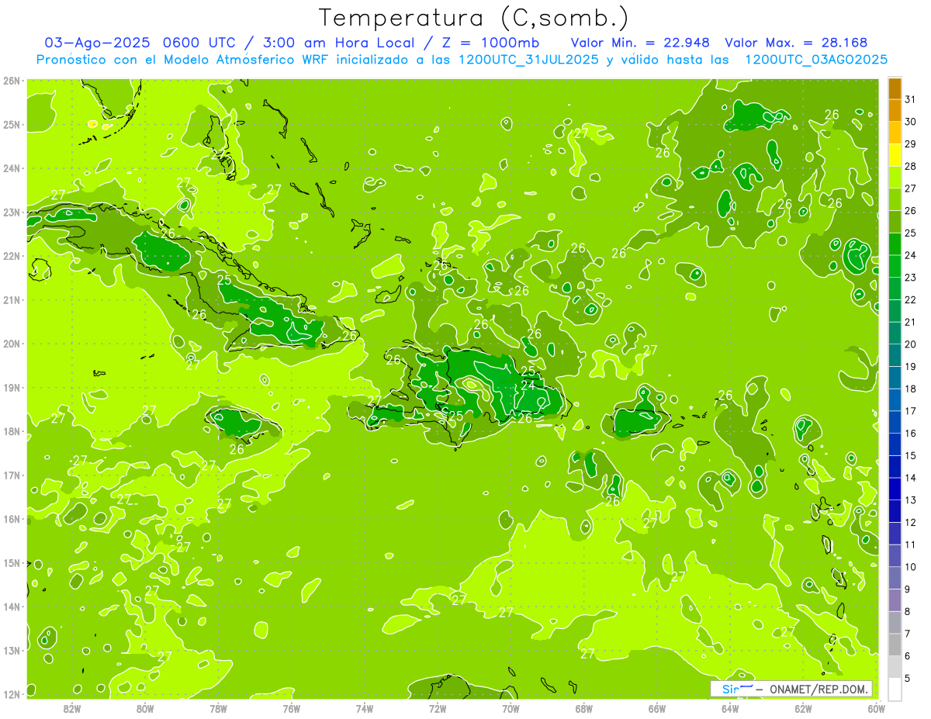The height and width of the screenshot is (719, 931).
Task: Click the "62W" longitude axis label
Action: tap(803, 709)
